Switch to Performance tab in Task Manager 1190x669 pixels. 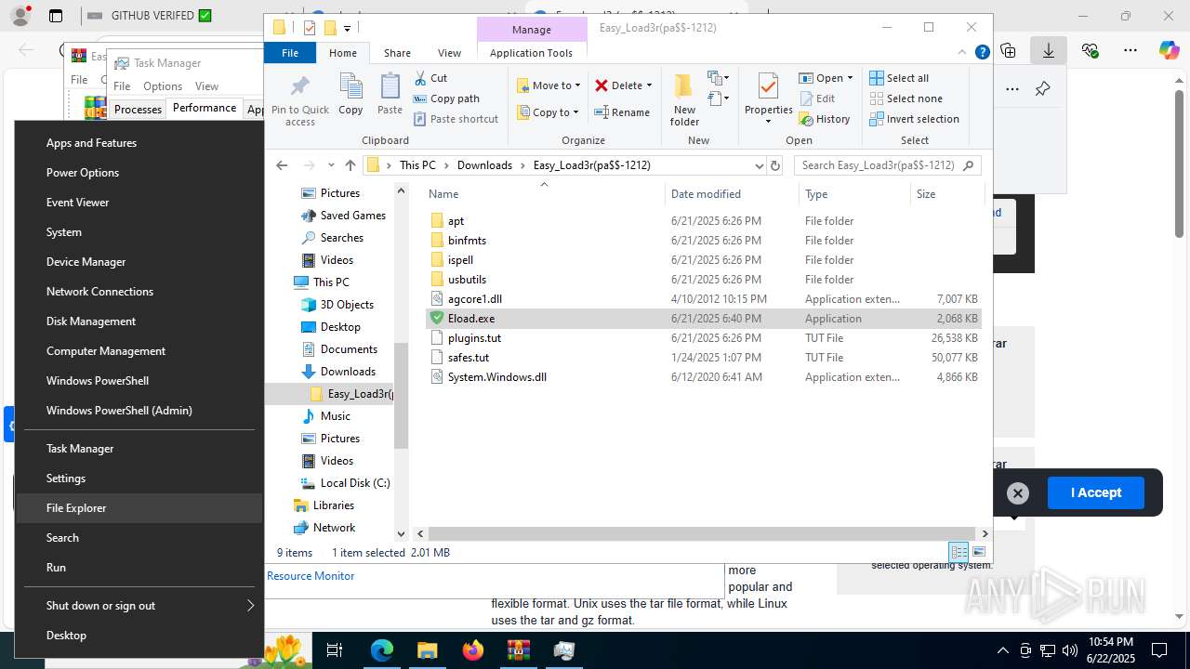coord(205,108)
